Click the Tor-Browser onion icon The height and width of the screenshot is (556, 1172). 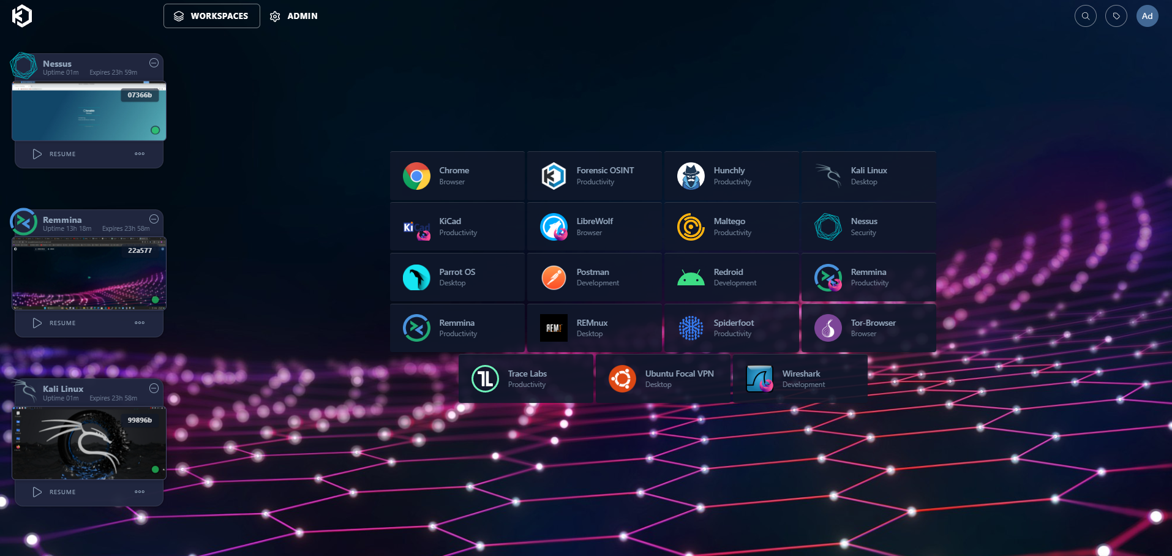[x=828, y=328]
